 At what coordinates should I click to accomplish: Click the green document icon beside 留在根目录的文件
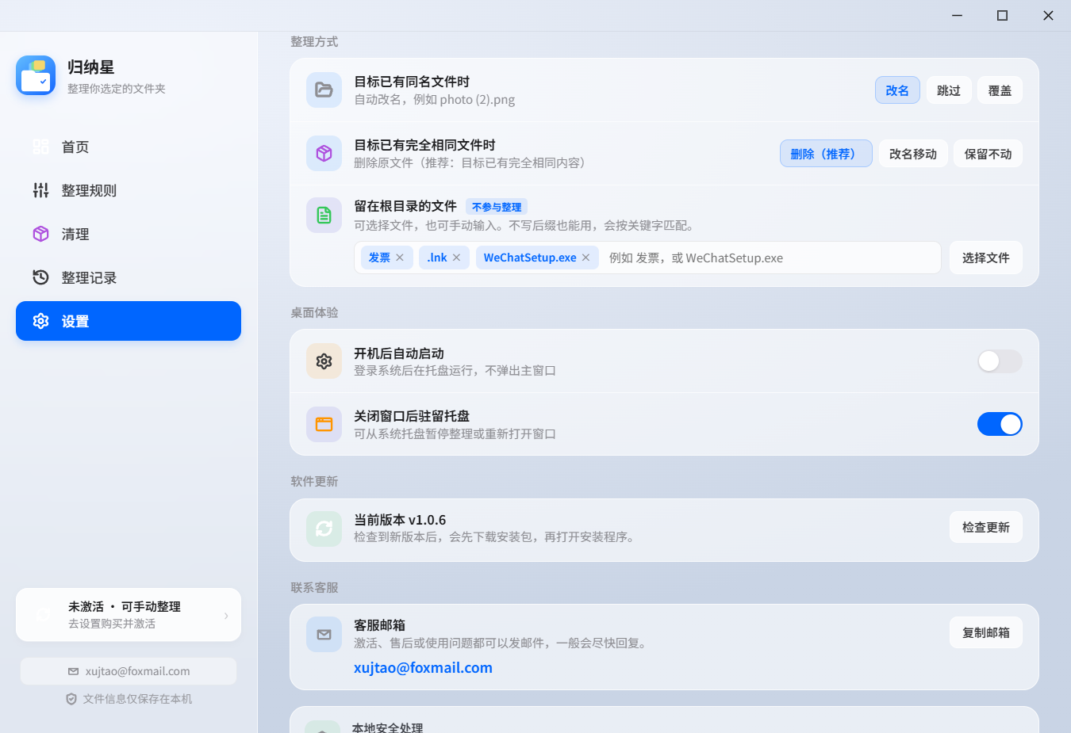(x=324, y=215)
